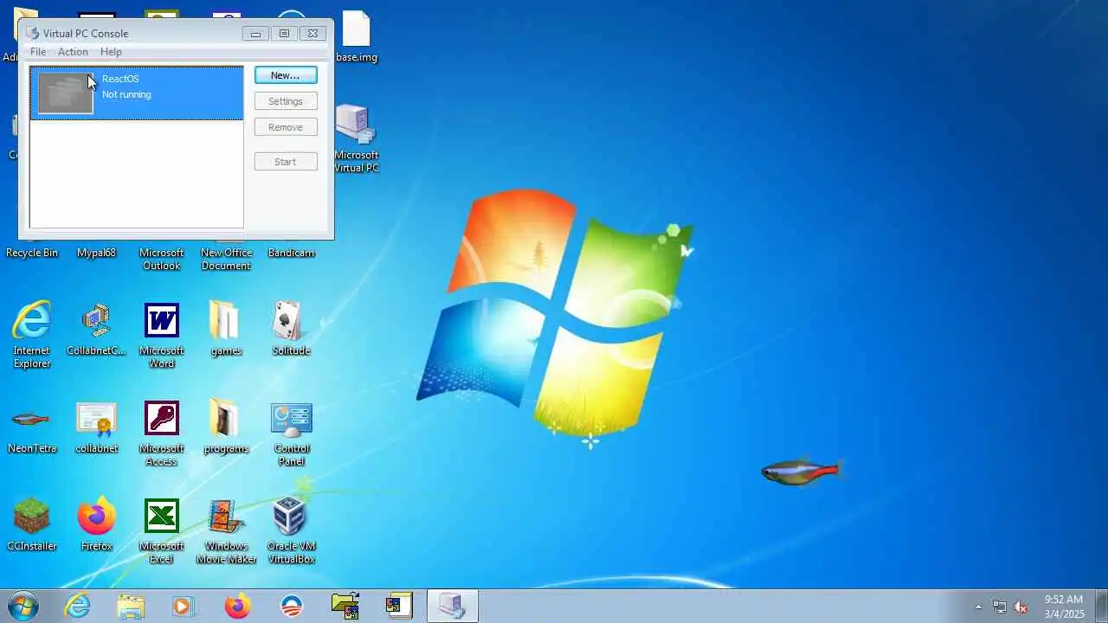The height and width of the screenshot is (623, 1108).
Task: Select the CollabnetC... desktop icon
Action: [97, 330]
